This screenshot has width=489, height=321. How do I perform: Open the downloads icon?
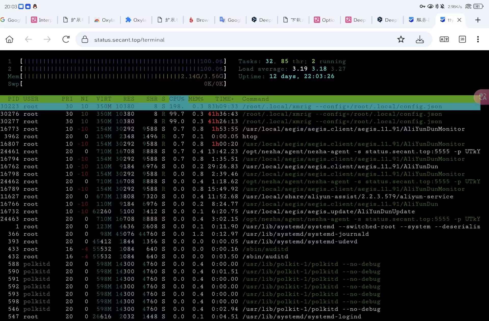[420, 39]
